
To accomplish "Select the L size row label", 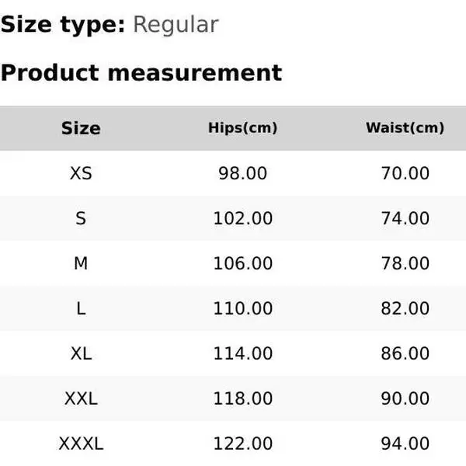I will tap(81, 308).
